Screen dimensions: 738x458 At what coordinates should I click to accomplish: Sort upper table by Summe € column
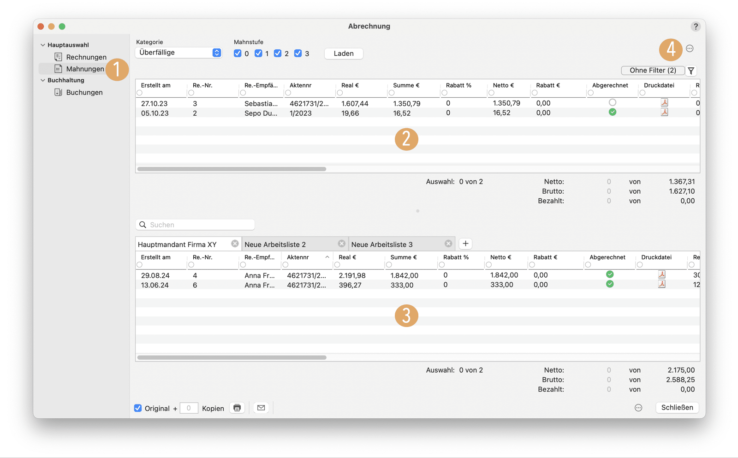coord(406,85)
